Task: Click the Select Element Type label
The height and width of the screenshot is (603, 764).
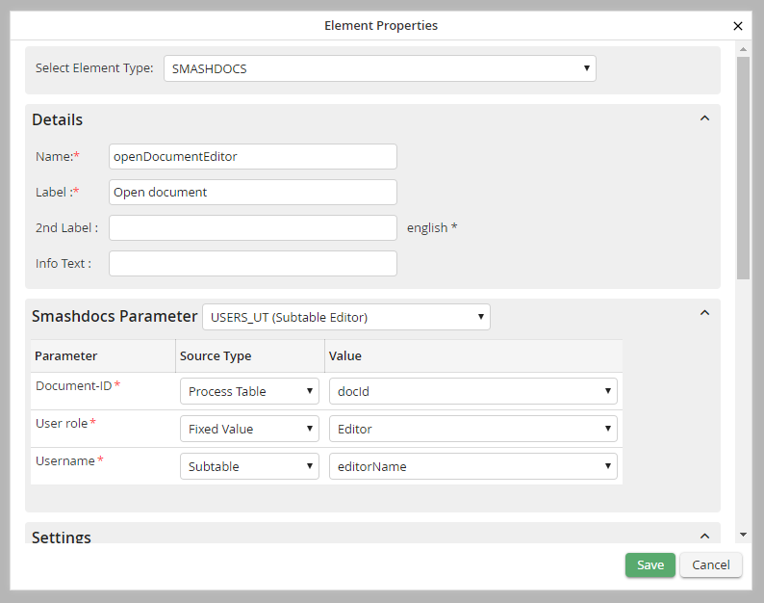Action: 94,68
